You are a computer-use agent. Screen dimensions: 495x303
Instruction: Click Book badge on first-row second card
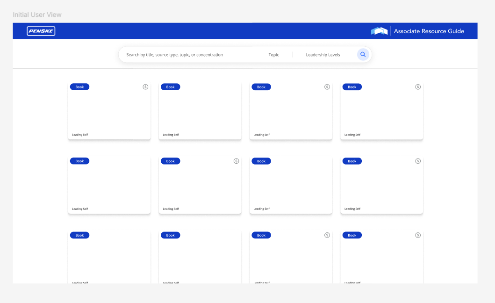click(x=171, y=87)
